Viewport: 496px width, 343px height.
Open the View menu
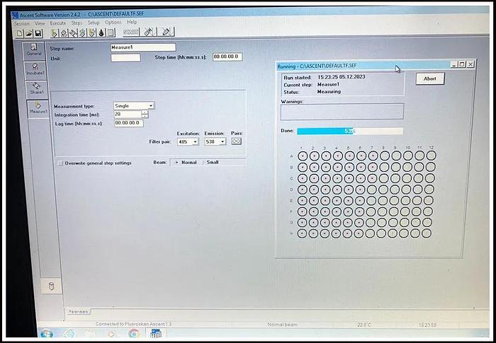tap(40, 23)
